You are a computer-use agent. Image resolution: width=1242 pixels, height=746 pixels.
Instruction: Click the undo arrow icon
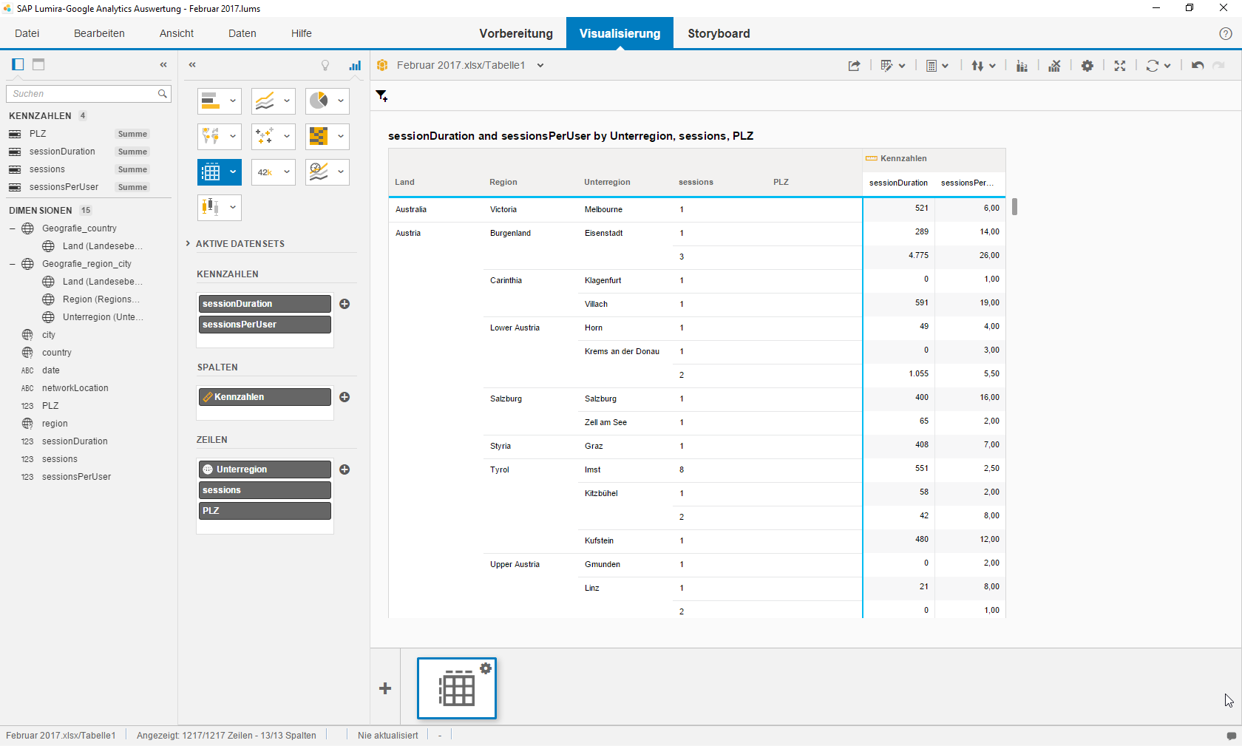[1197, 66]
